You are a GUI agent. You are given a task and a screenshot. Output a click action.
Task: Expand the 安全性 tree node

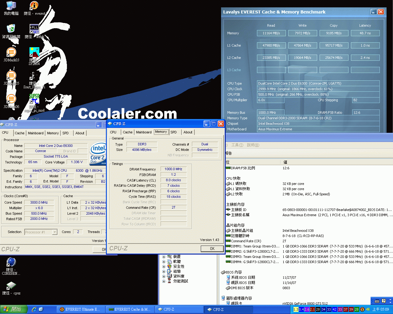click(164, 266)
